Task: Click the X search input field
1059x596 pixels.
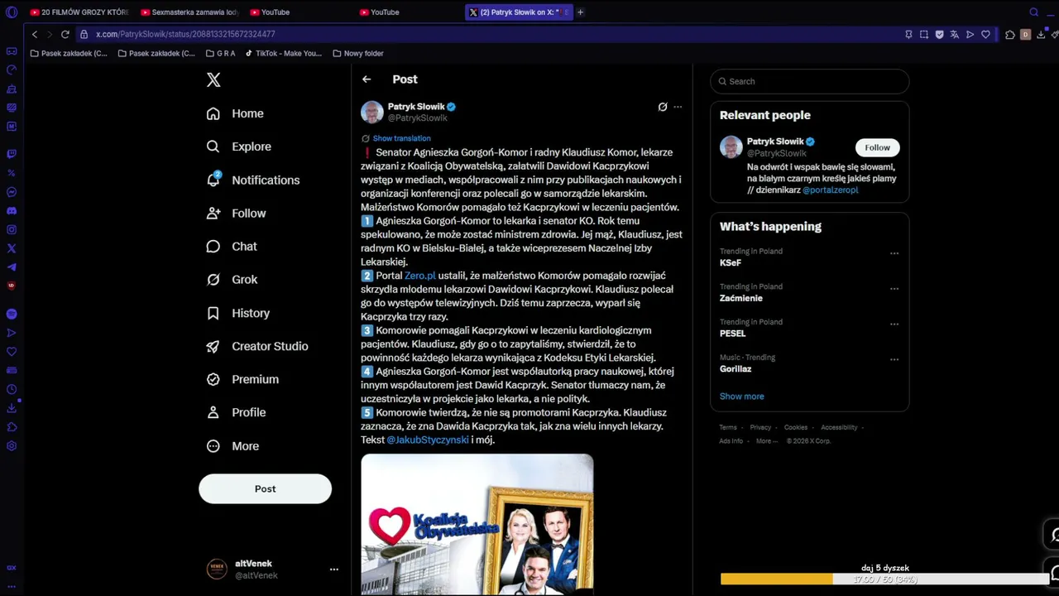Action: [810, 81]
